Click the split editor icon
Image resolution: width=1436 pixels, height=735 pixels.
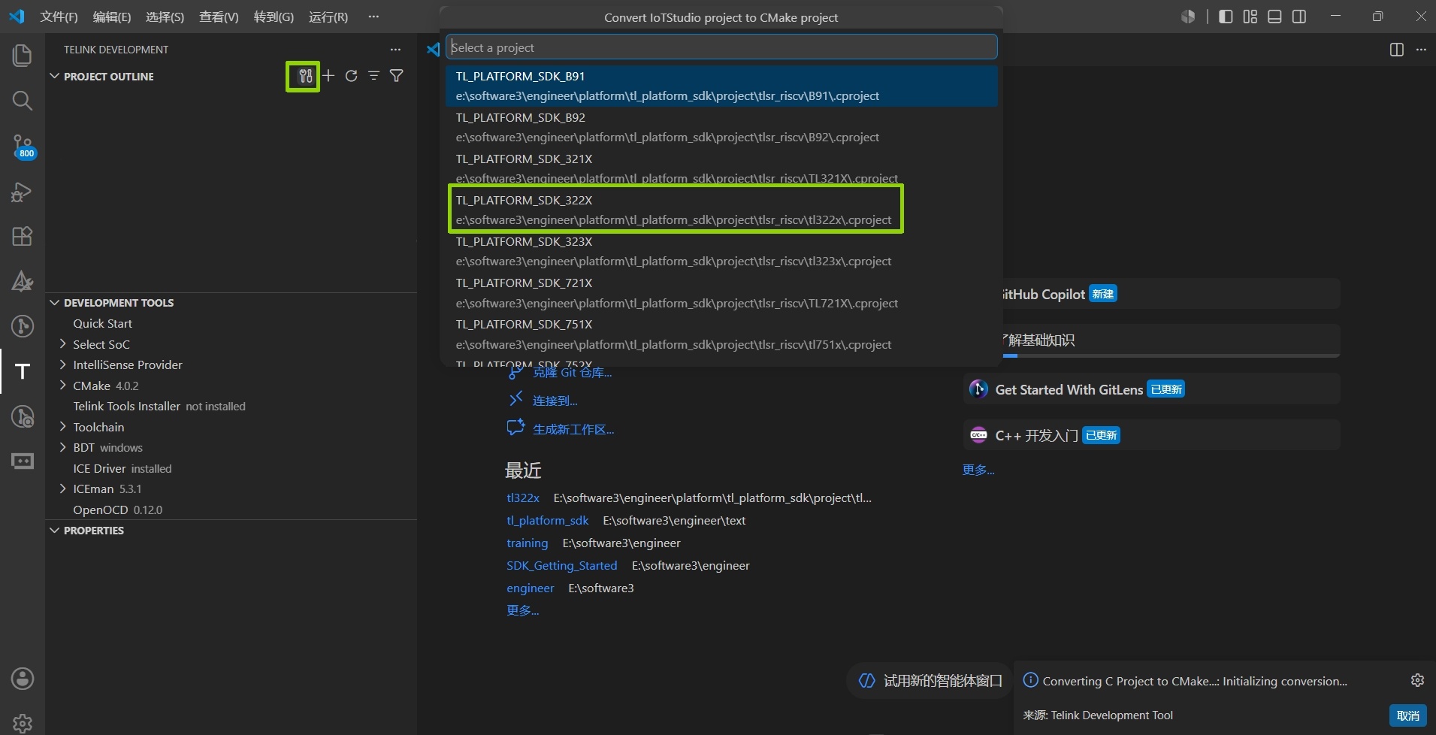click(1397, 50)
